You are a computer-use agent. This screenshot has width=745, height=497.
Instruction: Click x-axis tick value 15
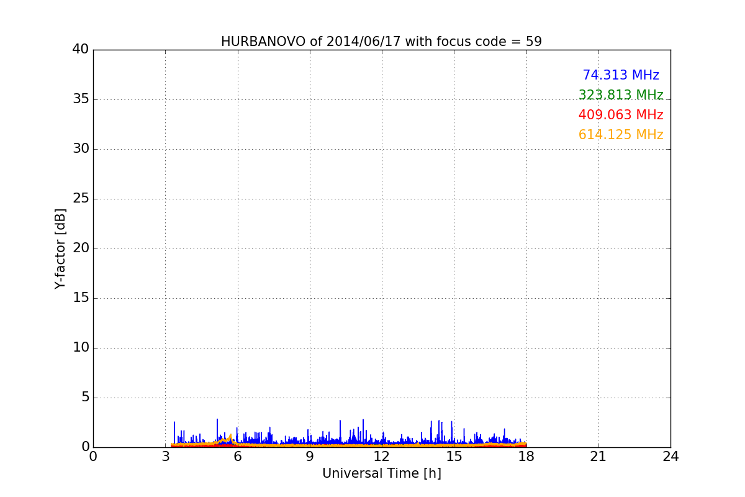[x=454, y=457]
